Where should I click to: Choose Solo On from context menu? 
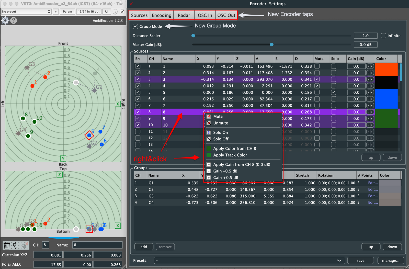click(220, 132)
